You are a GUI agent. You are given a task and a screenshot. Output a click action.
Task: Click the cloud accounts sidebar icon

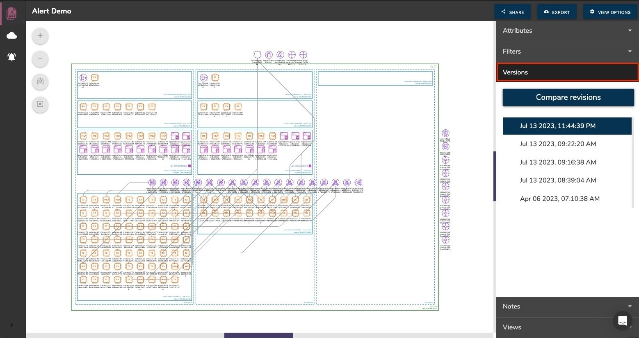point(11,36)
